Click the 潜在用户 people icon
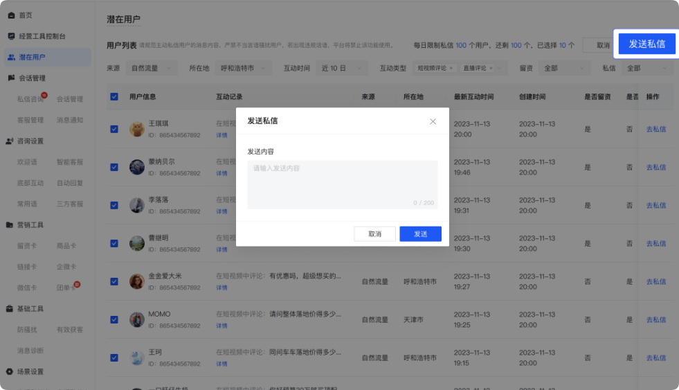Viewport: 679px width, 390px height. 11,57
